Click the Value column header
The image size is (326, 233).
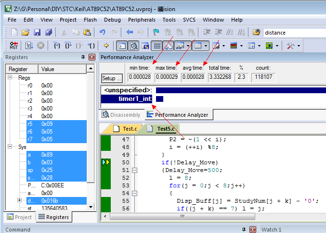click(62, 69)
